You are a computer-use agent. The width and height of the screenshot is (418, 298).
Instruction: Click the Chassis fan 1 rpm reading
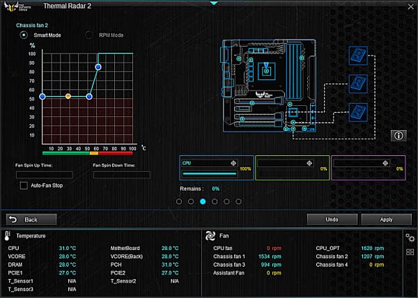(x=270, y=256)
